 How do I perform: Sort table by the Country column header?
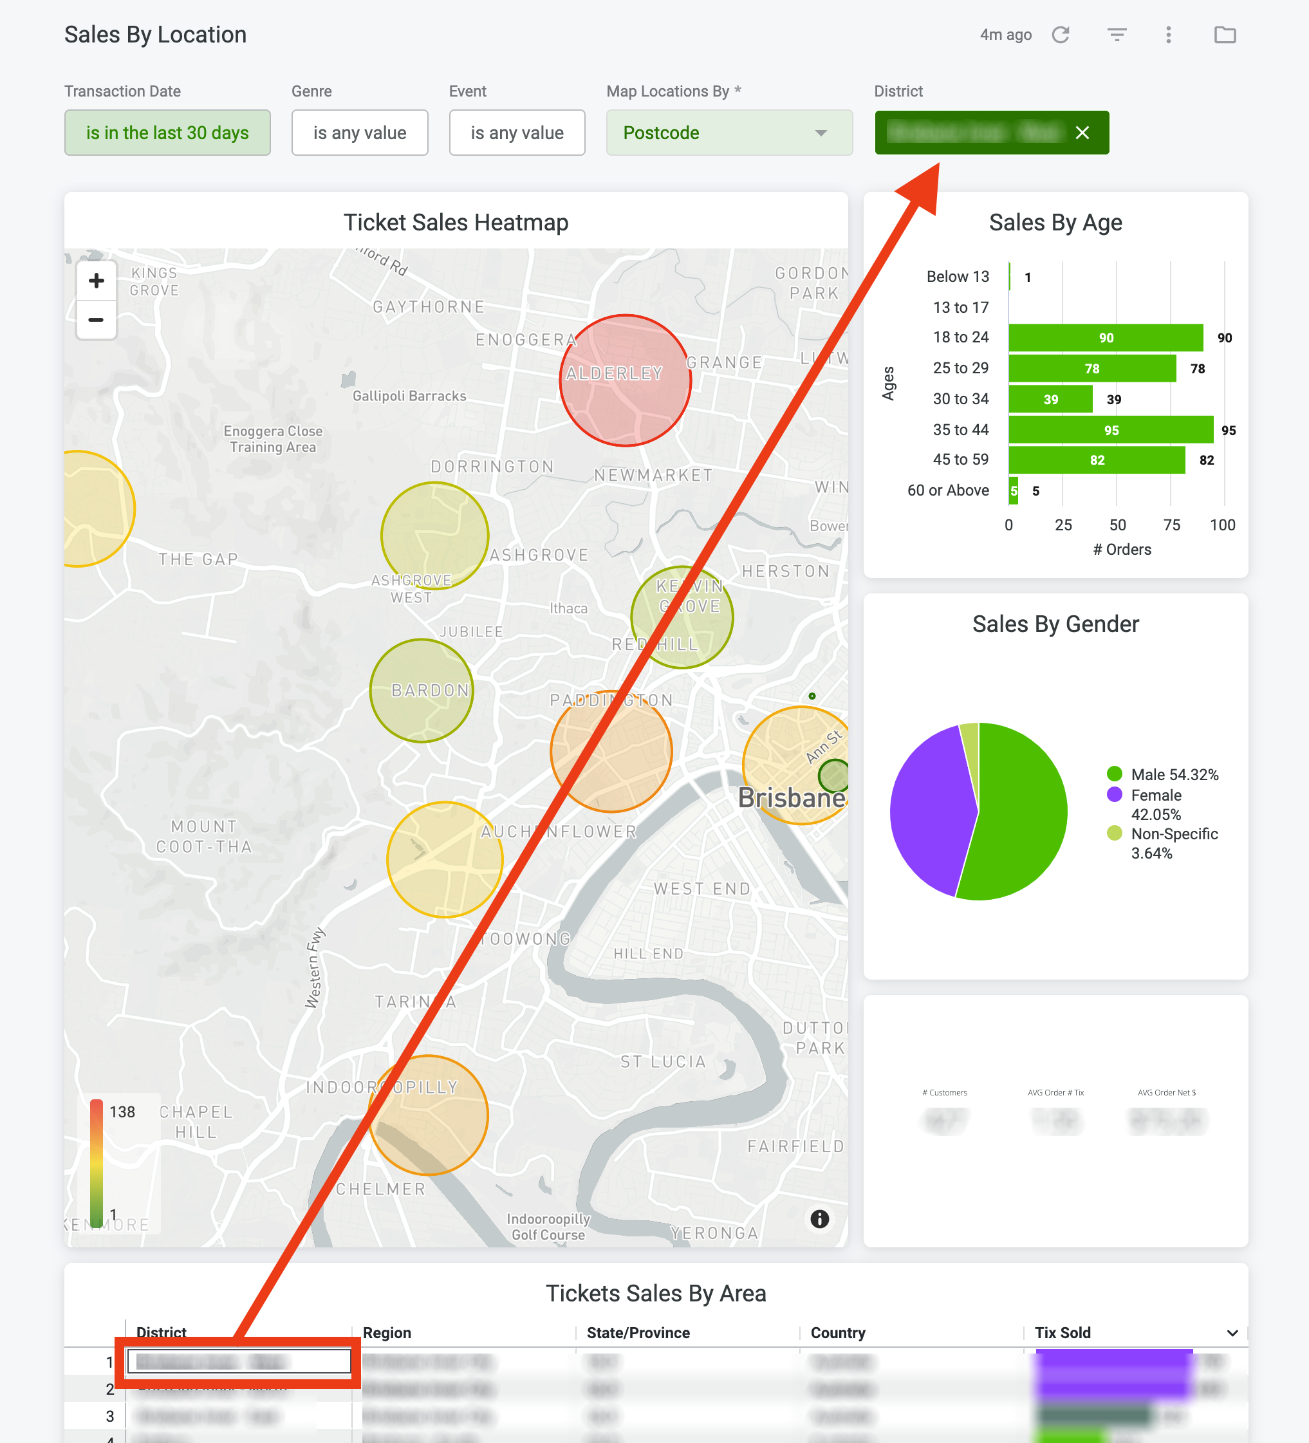point(837,1332)
